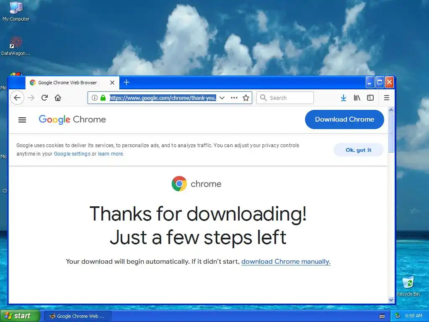
Task: Select the DataWagon desktop shortcut
Action: click(16, 46)
